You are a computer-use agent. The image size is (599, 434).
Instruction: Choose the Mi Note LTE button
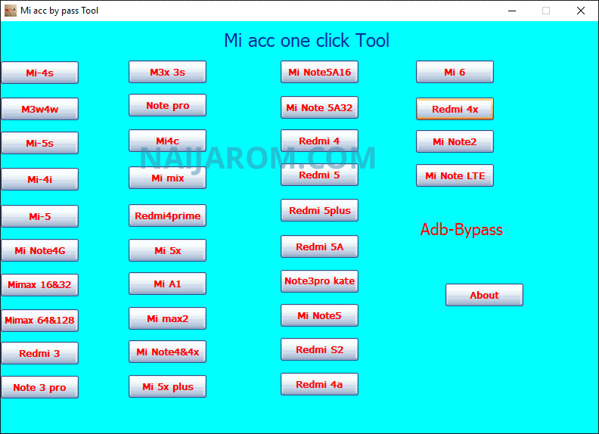click(455, 175)
